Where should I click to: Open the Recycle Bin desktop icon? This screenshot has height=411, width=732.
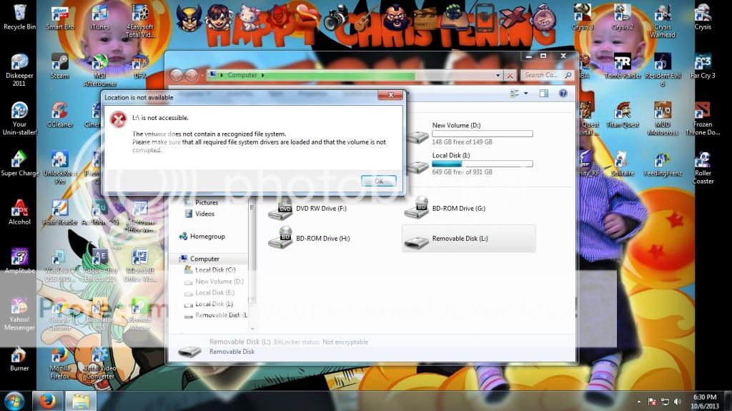coord(19,17)
